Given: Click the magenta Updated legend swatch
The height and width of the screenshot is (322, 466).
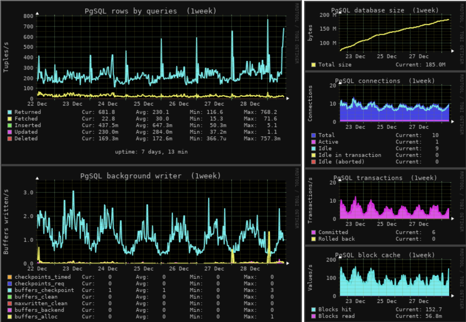Looking at the screenshot, I should coord(10,132).
